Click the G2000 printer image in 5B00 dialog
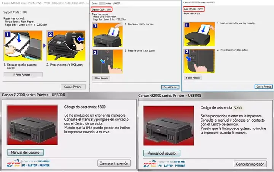Image resolution: width=274 pixels, height=172 pixels. [32, 125]
